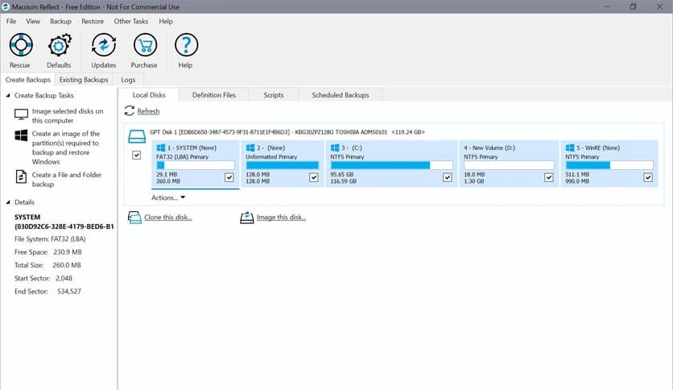This screenshot has height=390, width=673.
Task: Select the Scheduled Backups tab
Action: click(341, 95)
